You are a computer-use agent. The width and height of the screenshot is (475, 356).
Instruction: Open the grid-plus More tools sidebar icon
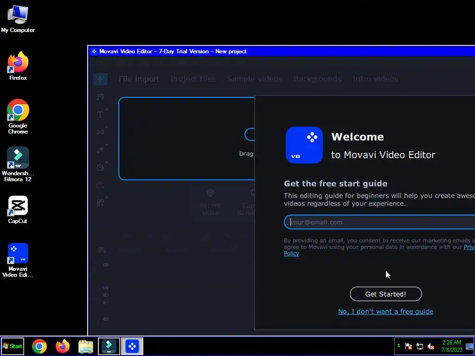click(100, 203)
